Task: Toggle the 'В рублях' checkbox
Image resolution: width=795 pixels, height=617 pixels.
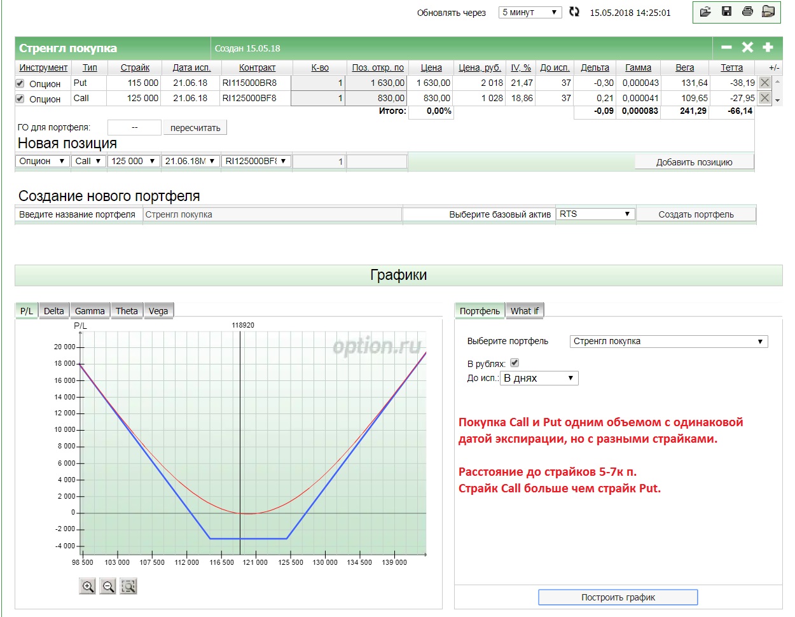Action: pos(515,363)
